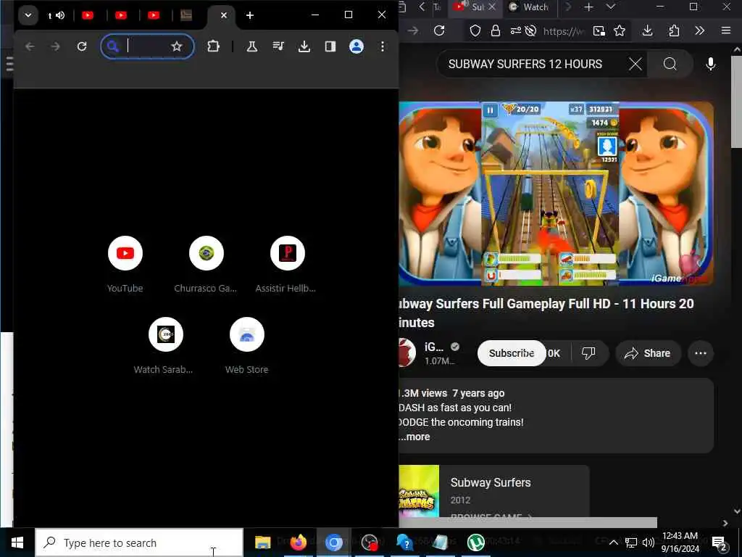
Task: Open Chrome Labs flask icon
Action: pos(251,46)
